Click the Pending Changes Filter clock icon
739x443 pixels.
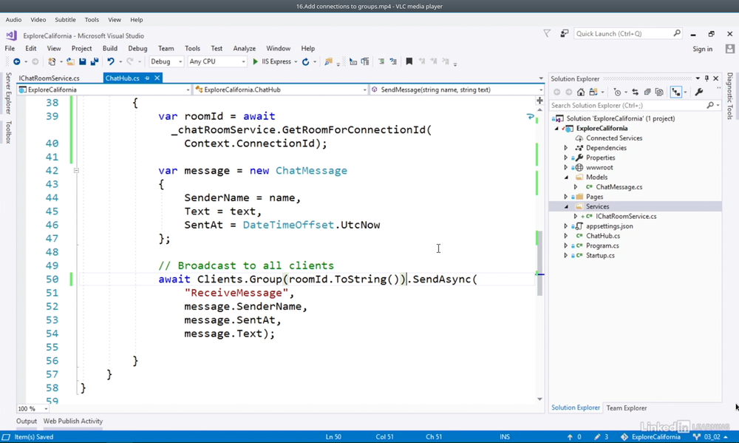(617, 92)
